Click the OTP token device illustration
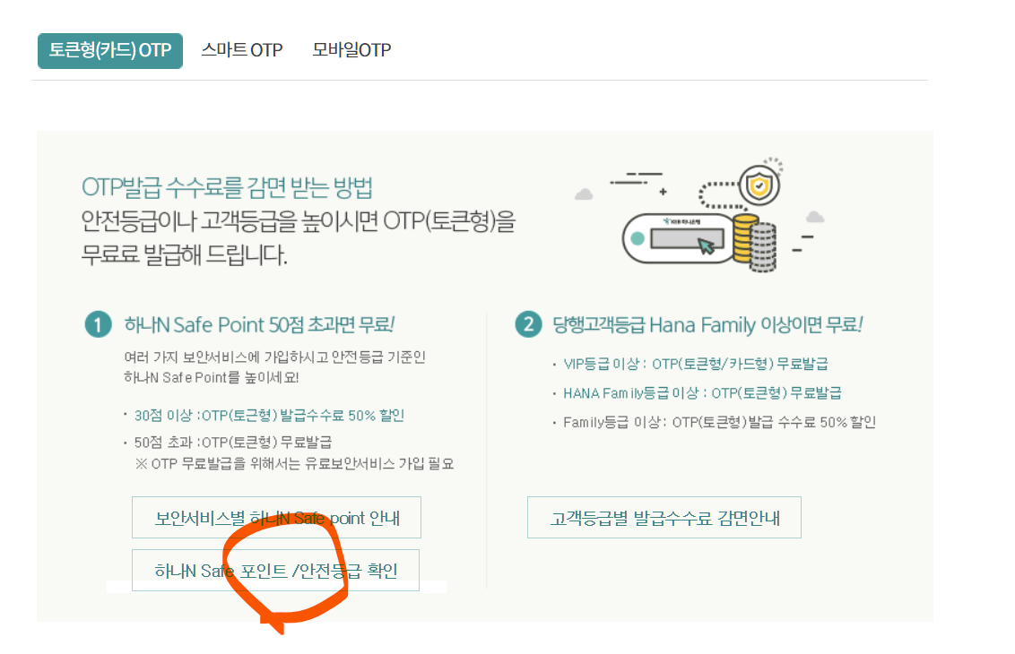This screenshot has width=1015, height=654. [679, 238]
